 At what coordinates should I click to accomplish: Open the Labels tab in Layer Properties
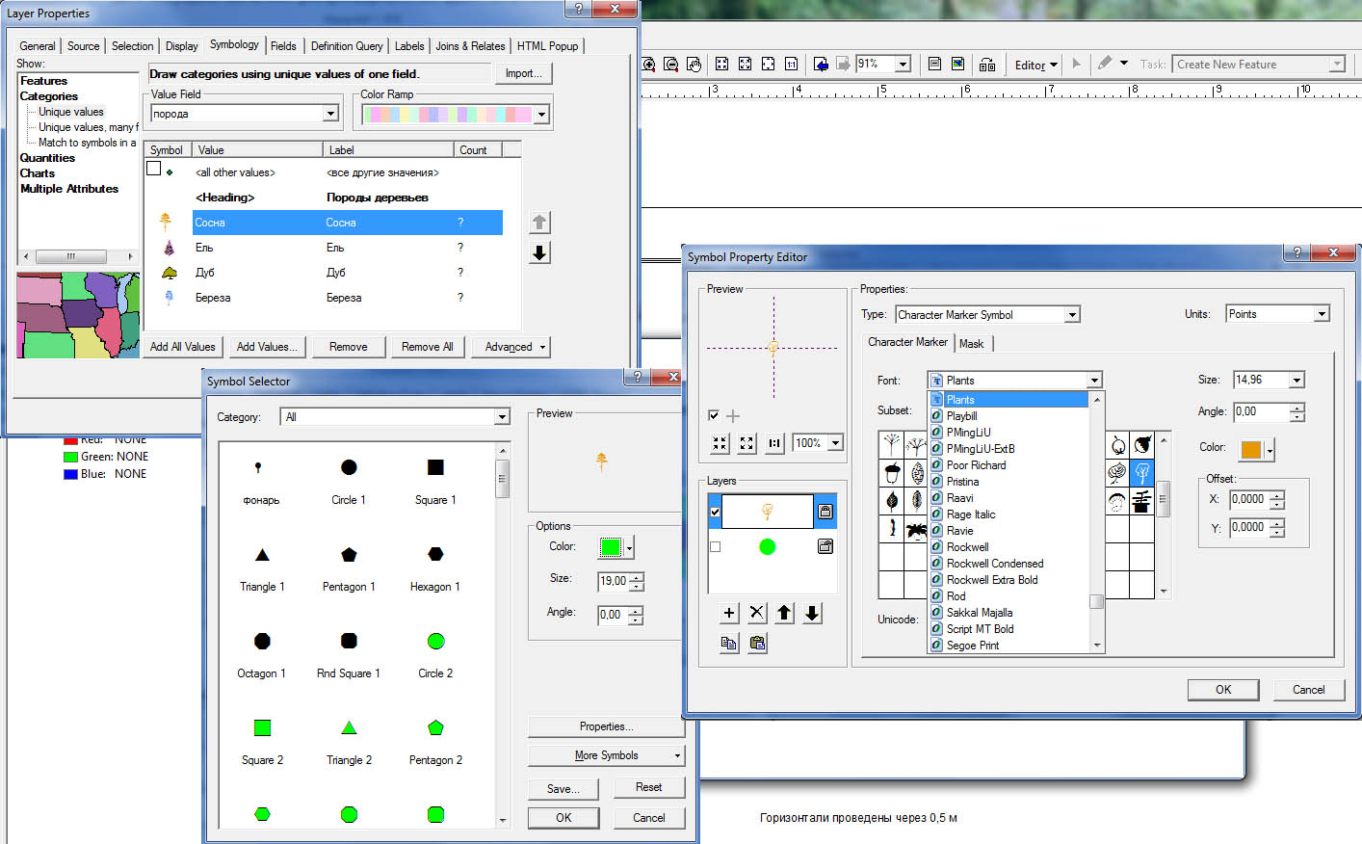[x=409, y=46]
